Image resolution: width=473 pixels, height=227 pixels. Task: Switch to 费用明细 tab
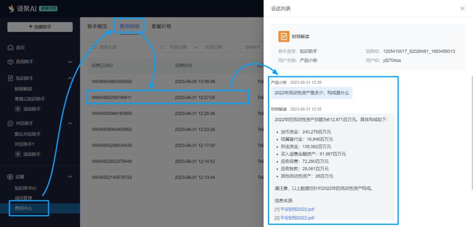point(129,26)
